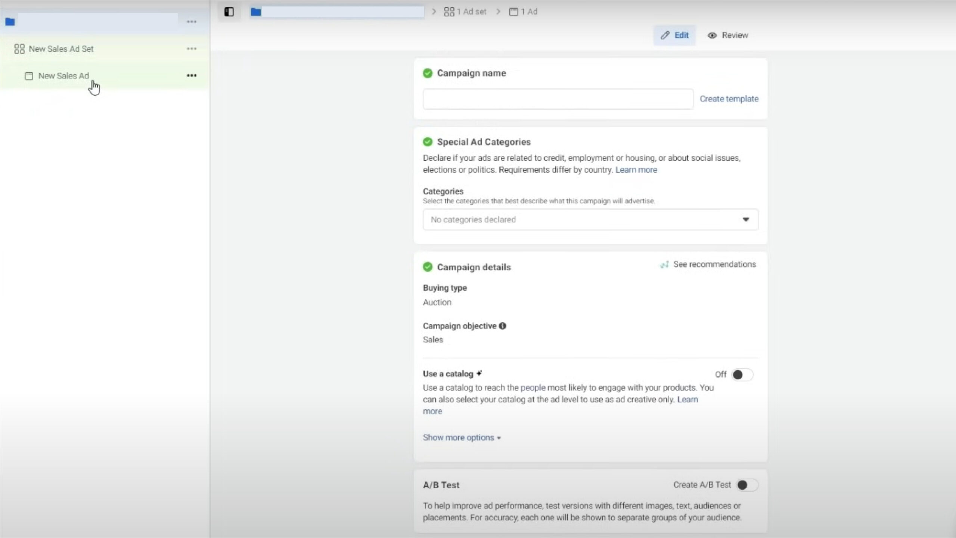The width and height of the screenshot is (956, 538).
Task: Click See recommendations sparkle icon
Action: [x=664, y=265]
